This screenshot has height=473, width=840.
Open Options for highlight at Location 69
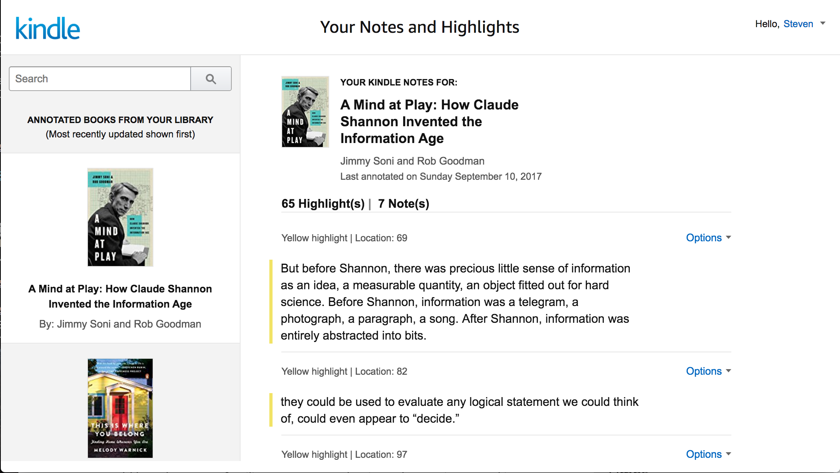pos(708,238)
